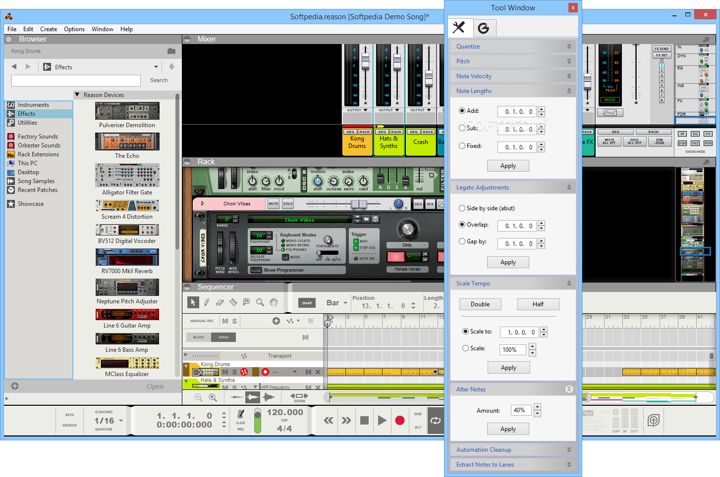
Task: Select the Eraser tool in Sequencer
Action: pyautogui.click(x=220, y=302)
